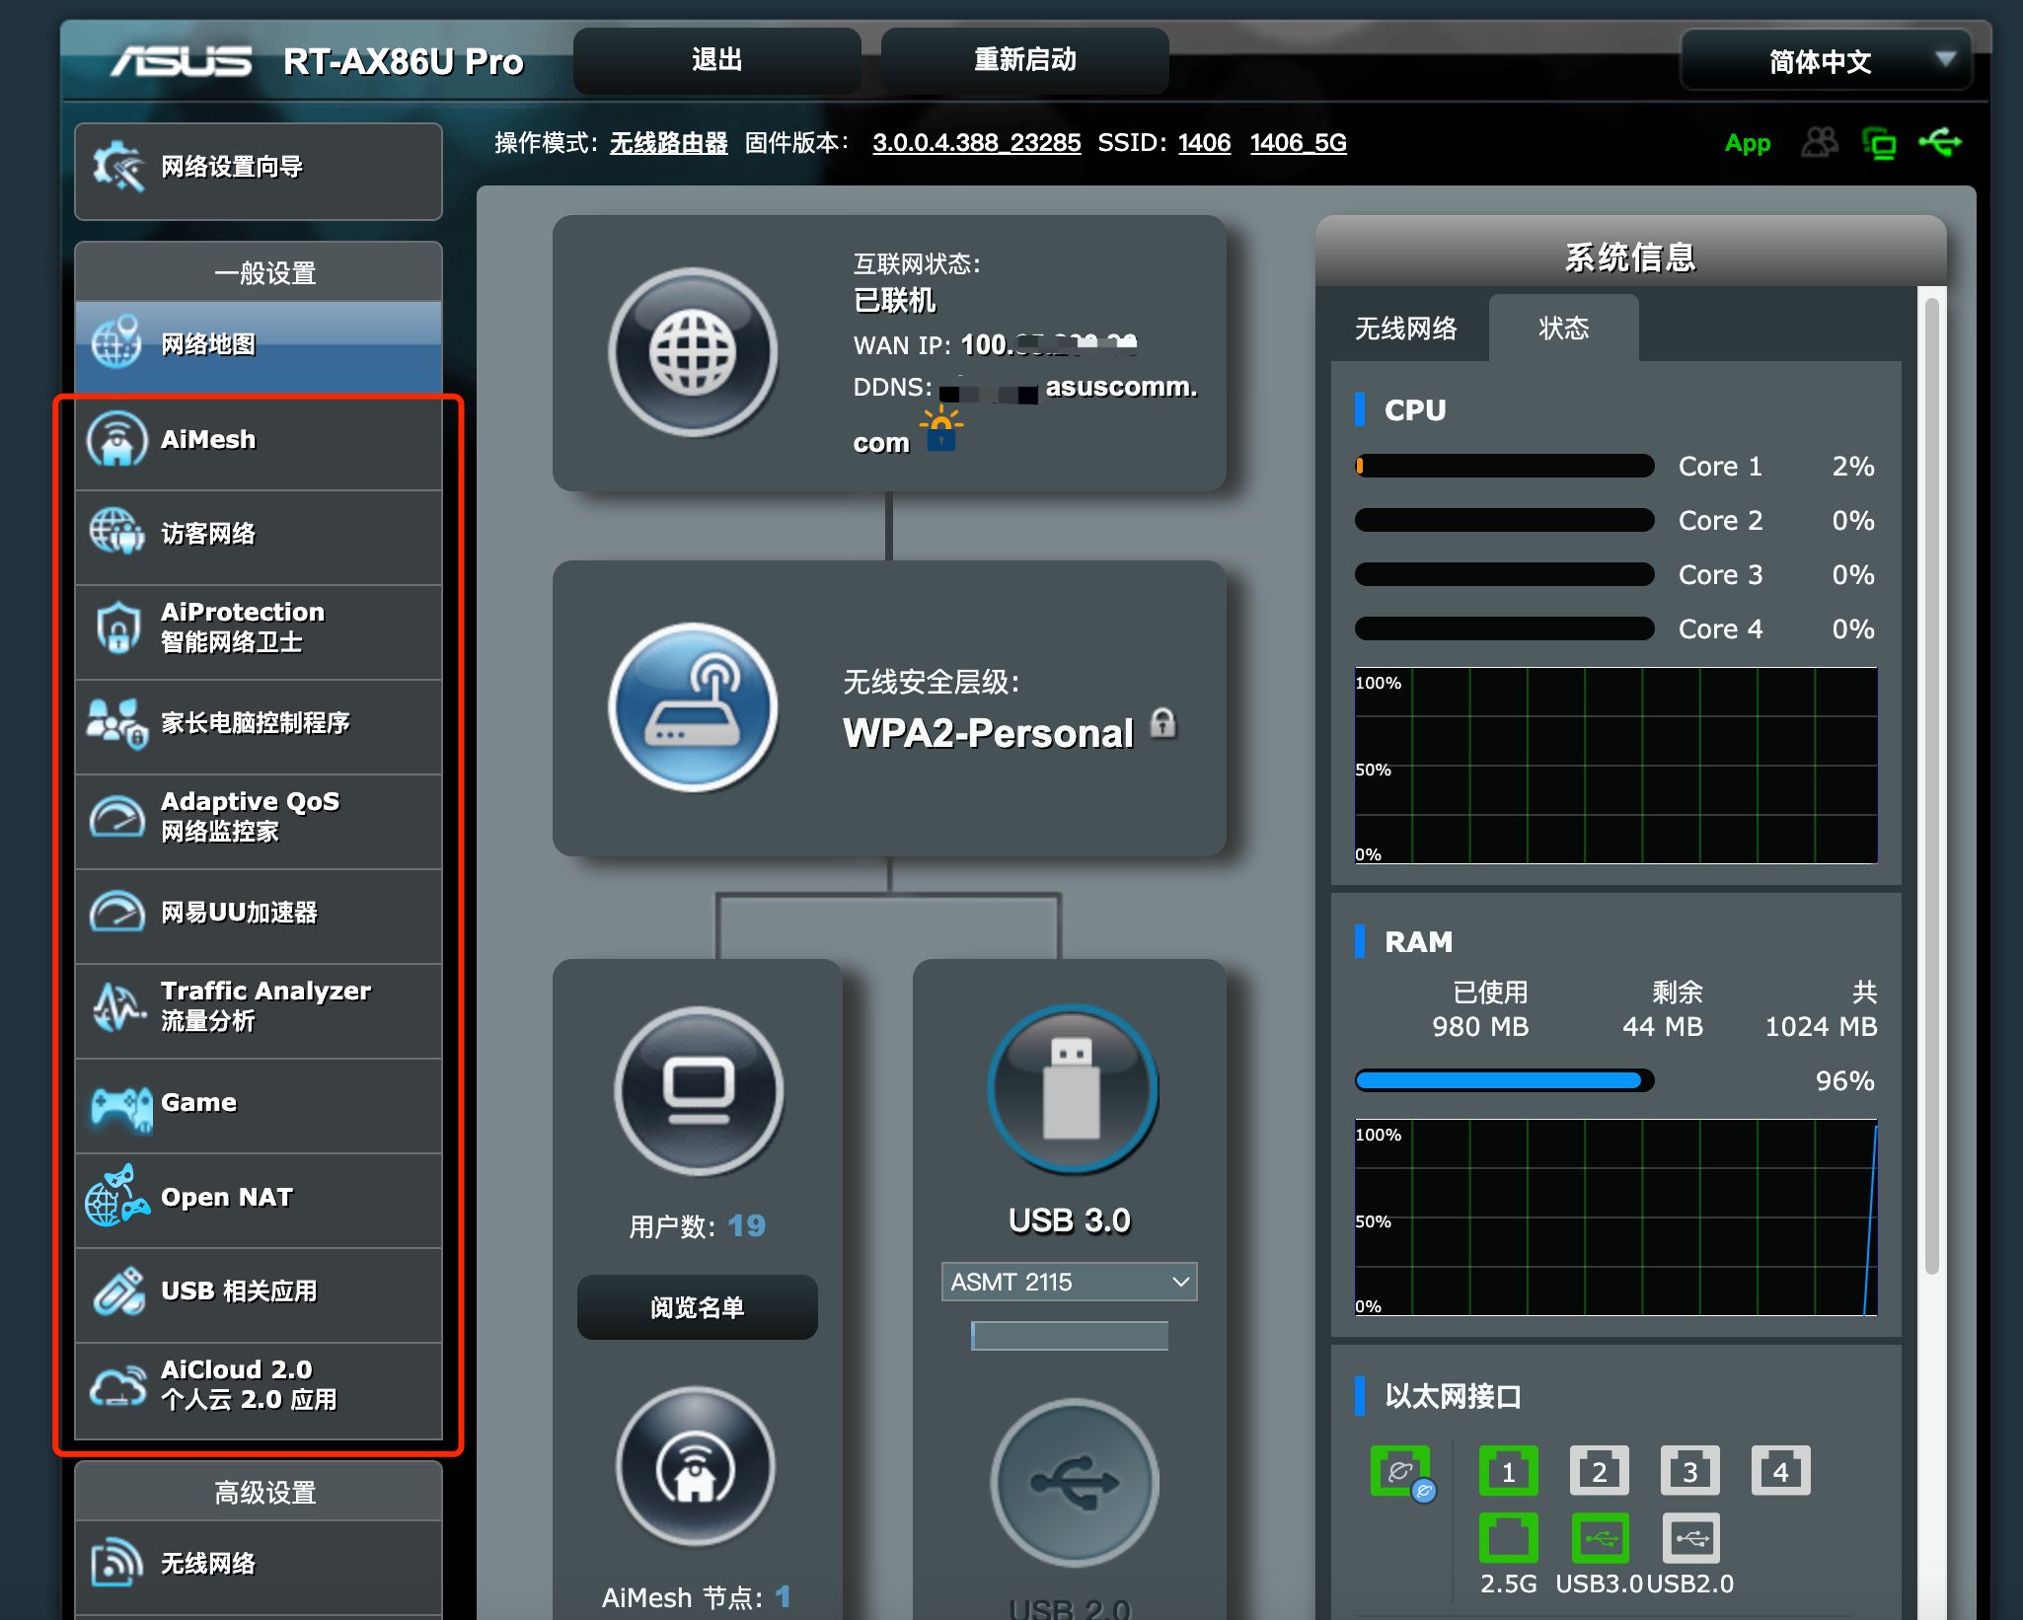
Task: Click the 退出 logout button
Action: click(x=717, y=60)
